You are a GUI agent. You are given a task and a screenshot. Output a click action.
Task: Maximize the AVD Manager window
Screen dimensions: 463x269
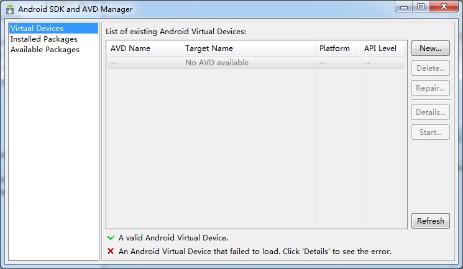click(421, 6)
